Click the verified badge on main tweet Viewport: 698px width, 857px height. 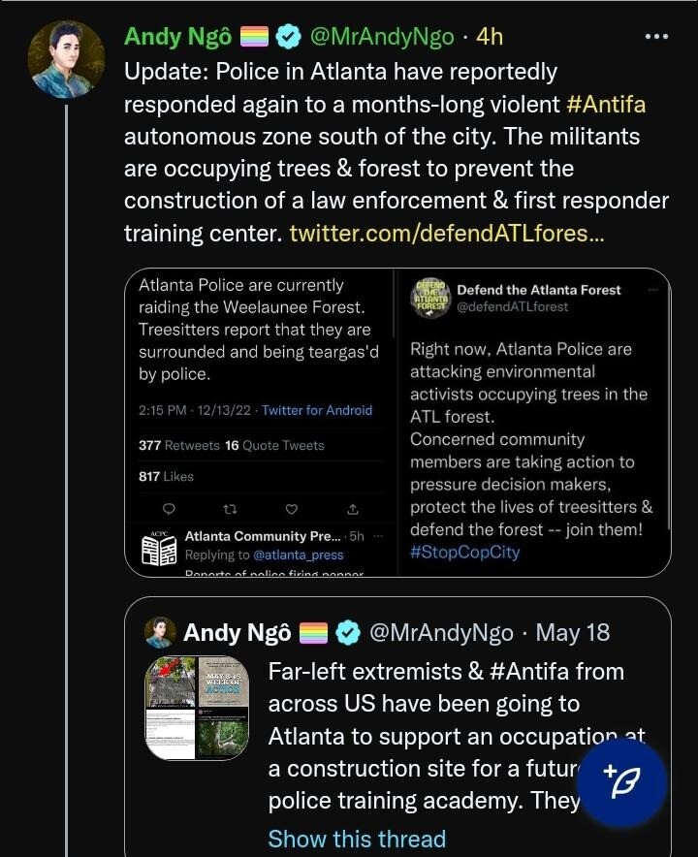tap(288, 37)
